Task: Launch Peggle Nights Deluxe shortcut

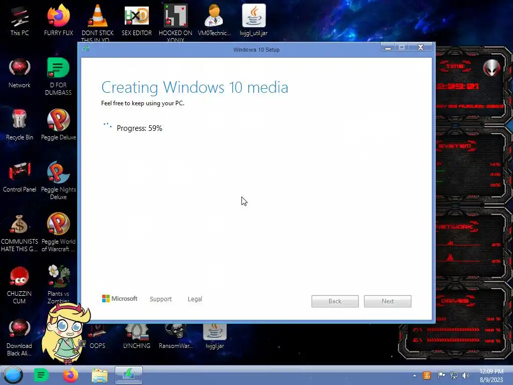Action: (58, 180)
